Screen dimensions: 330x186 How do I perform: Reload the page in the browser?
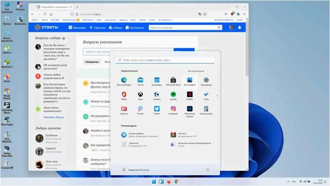[45, 14]
